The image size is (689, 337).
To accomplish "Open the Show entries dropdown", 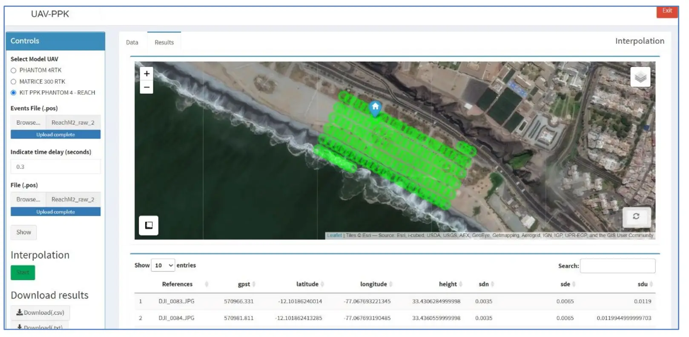I will [x=163, y=265].
